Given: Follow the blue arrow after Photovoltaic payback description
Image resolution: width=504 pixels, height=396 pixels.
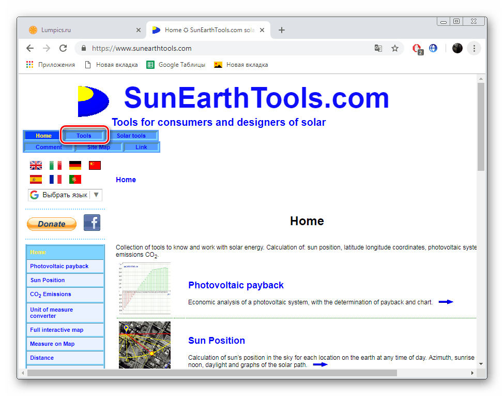Looking at the screenshot, I should coord(446,302).
